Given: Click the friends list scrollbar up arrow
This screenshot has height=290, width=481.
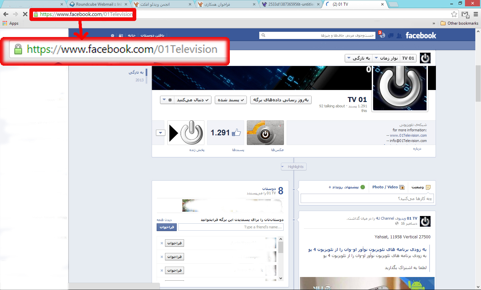Looking at the screenshot, I should [281, 239].
